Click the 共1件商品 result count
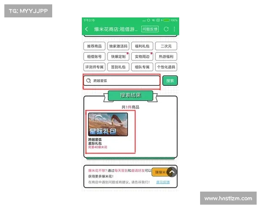The width and height of the screenshot is (261, 209). pos(130,107)
